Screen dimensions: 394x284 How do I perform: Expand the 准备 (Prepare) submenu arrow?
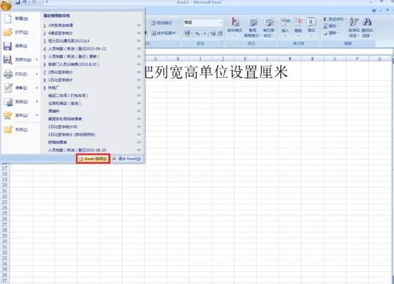(37, 88)
